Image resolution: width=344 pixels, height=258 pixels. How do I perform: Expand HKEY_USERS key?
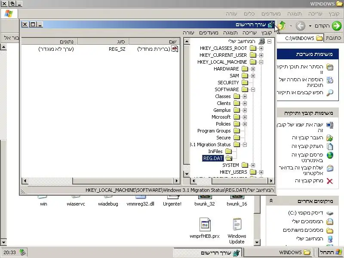pos(261,172)
